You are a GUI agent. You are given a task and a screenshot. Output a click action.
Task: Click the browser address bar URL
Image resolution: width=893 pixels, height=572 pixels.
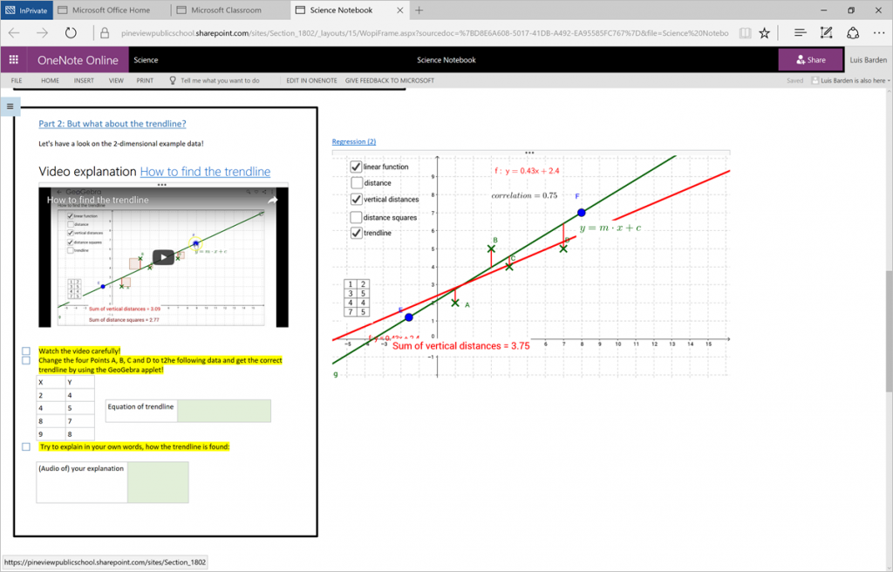425,33
